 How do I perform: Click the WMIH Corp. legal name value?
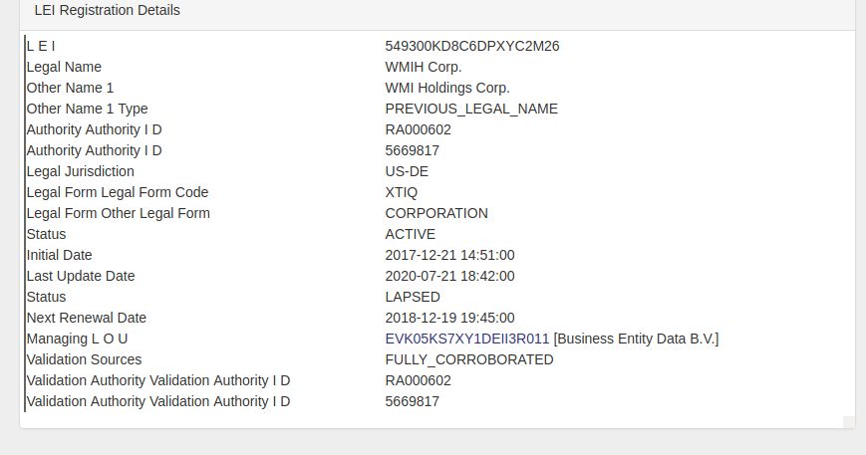(424, 67)
